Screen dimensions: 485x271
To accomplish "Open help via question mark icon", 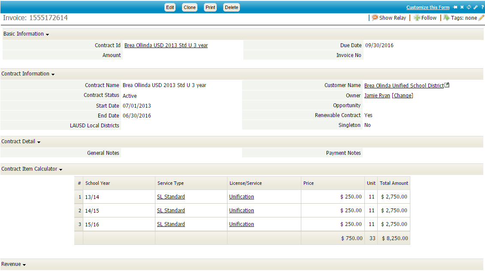I will click(x=482, y=7).
